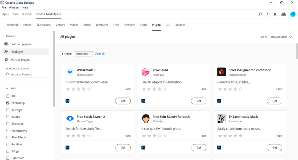298x160 pixels.
Task: Click the Name or keyword search field
Action: (28, 74)
